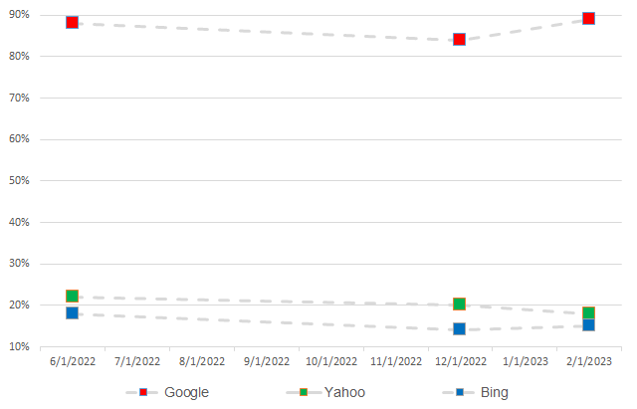
Task: Select the Google legend entry
Action: (x=167, y=392)
